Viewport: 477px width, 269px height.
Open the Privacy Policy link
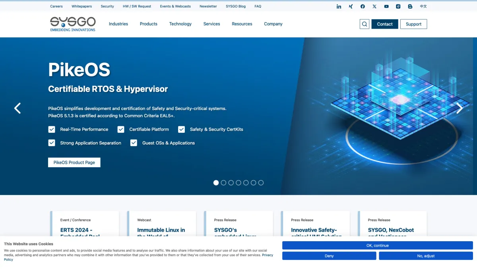pyautogui.click(x=268, y=255)
